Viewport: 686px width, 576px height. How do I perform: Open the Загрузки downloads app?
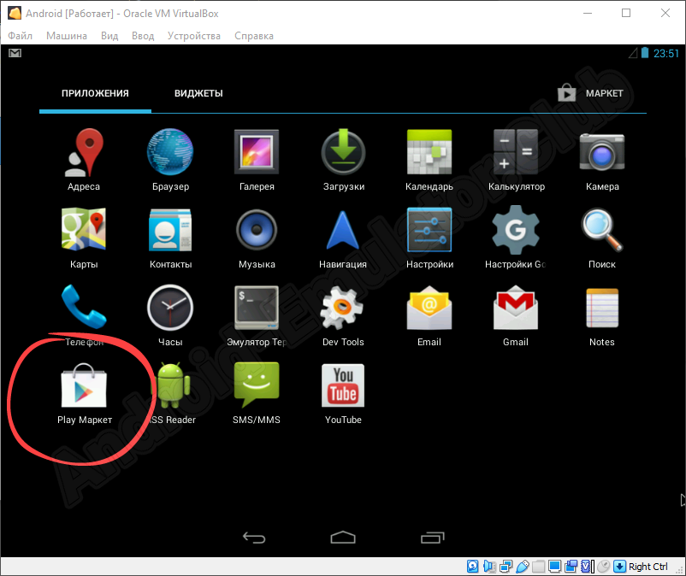(x=344, y=160)
